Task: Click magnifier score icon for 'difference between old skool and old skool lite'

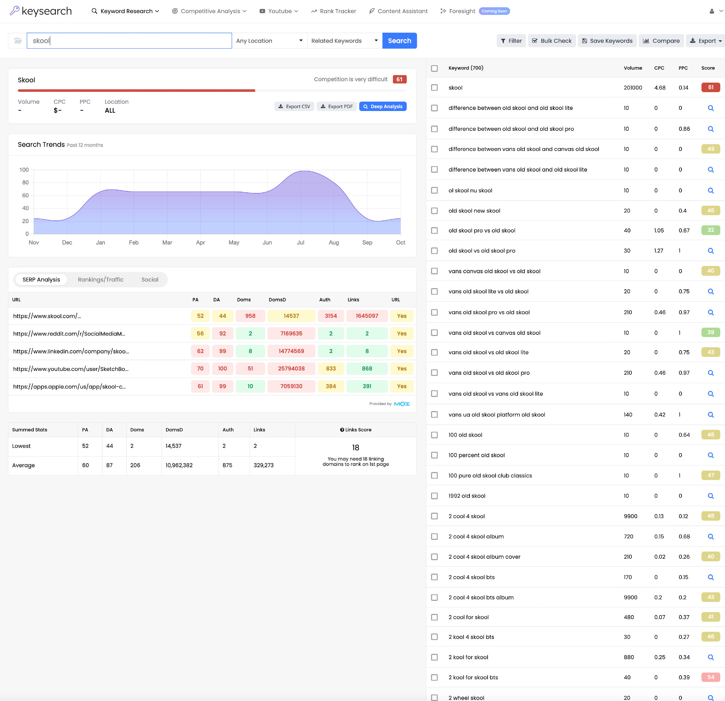Action: click(710, 108)
